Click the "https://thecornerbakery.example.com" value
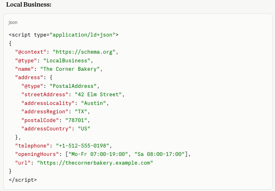Screen dimensions: 275x191 click(x=95, y=163)
